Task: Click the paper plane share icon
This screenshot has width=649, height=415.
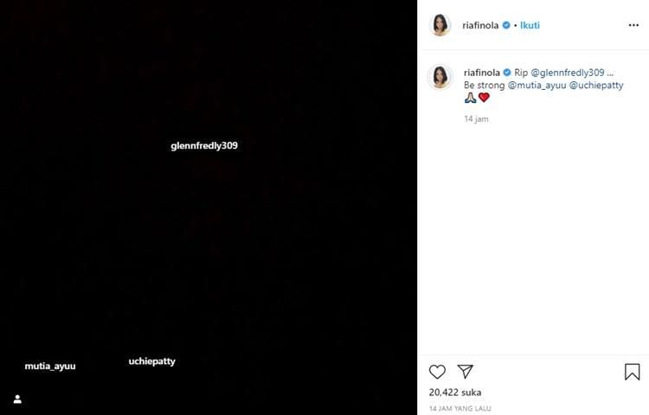Action: click(465, 372)
